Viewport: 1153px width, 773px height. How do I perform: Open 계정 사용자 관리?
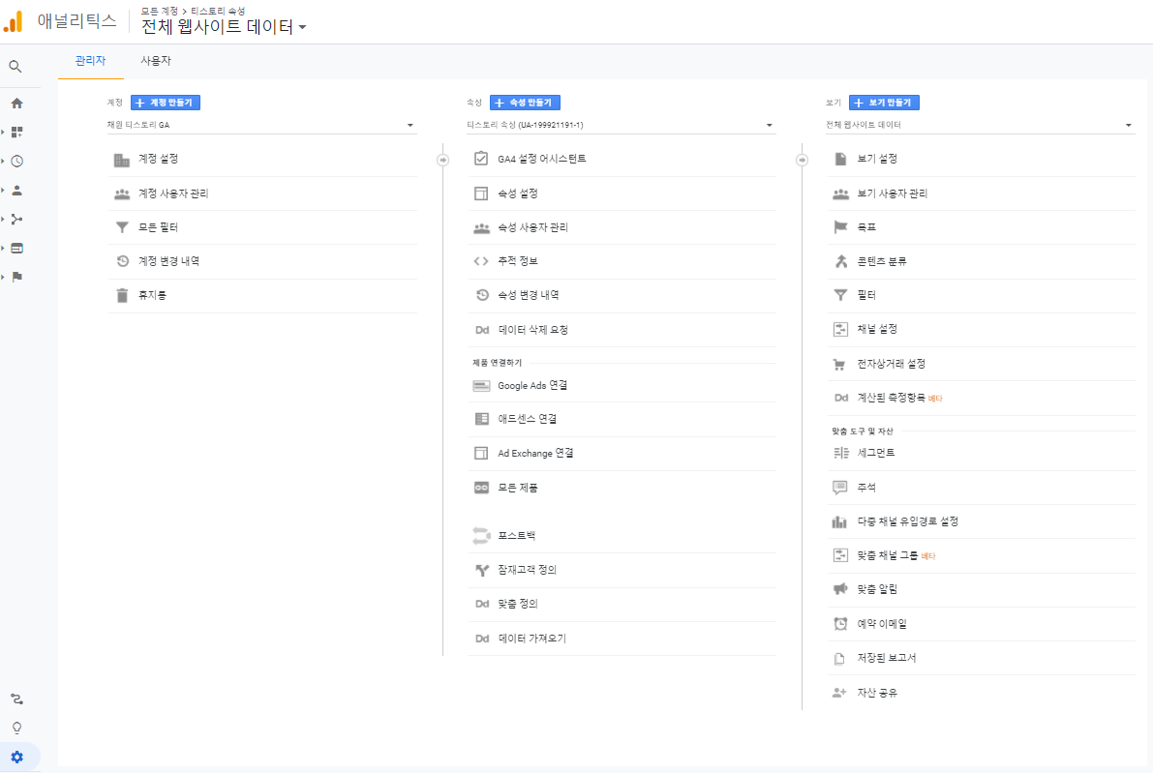point(262,194)
